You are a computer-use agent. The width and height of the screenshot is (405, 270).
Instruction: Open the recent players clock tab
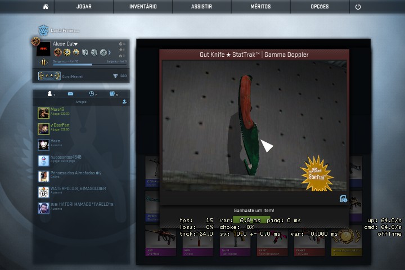(x=91, y=93)
